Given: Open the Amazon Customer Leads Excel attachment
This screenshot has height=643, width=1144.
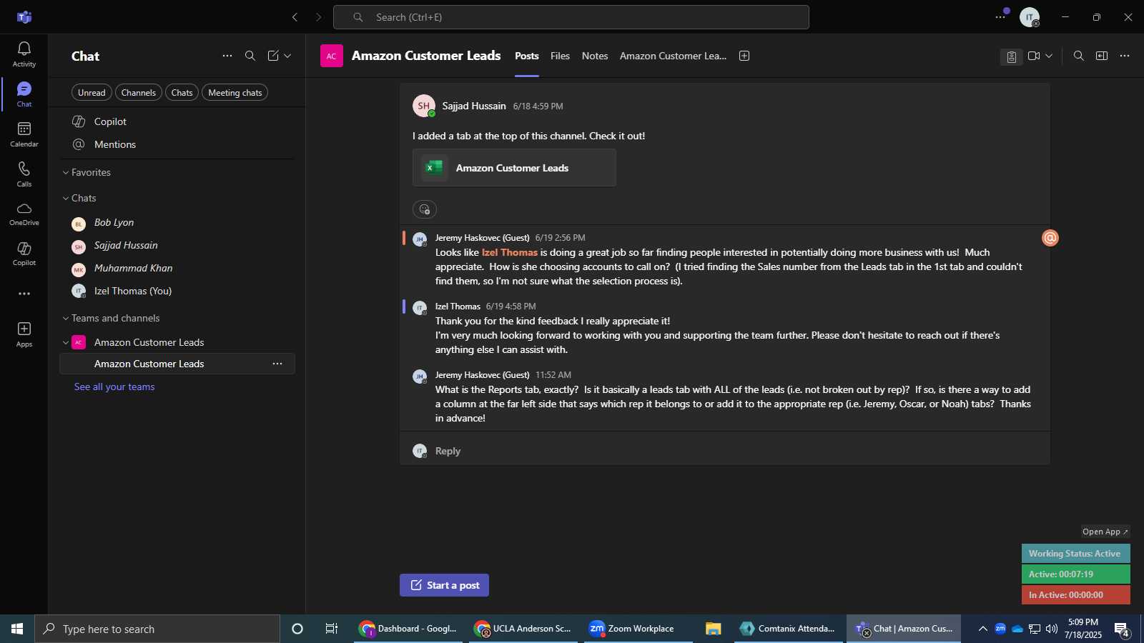Looking at the screenshot, I should pos(514,168).
